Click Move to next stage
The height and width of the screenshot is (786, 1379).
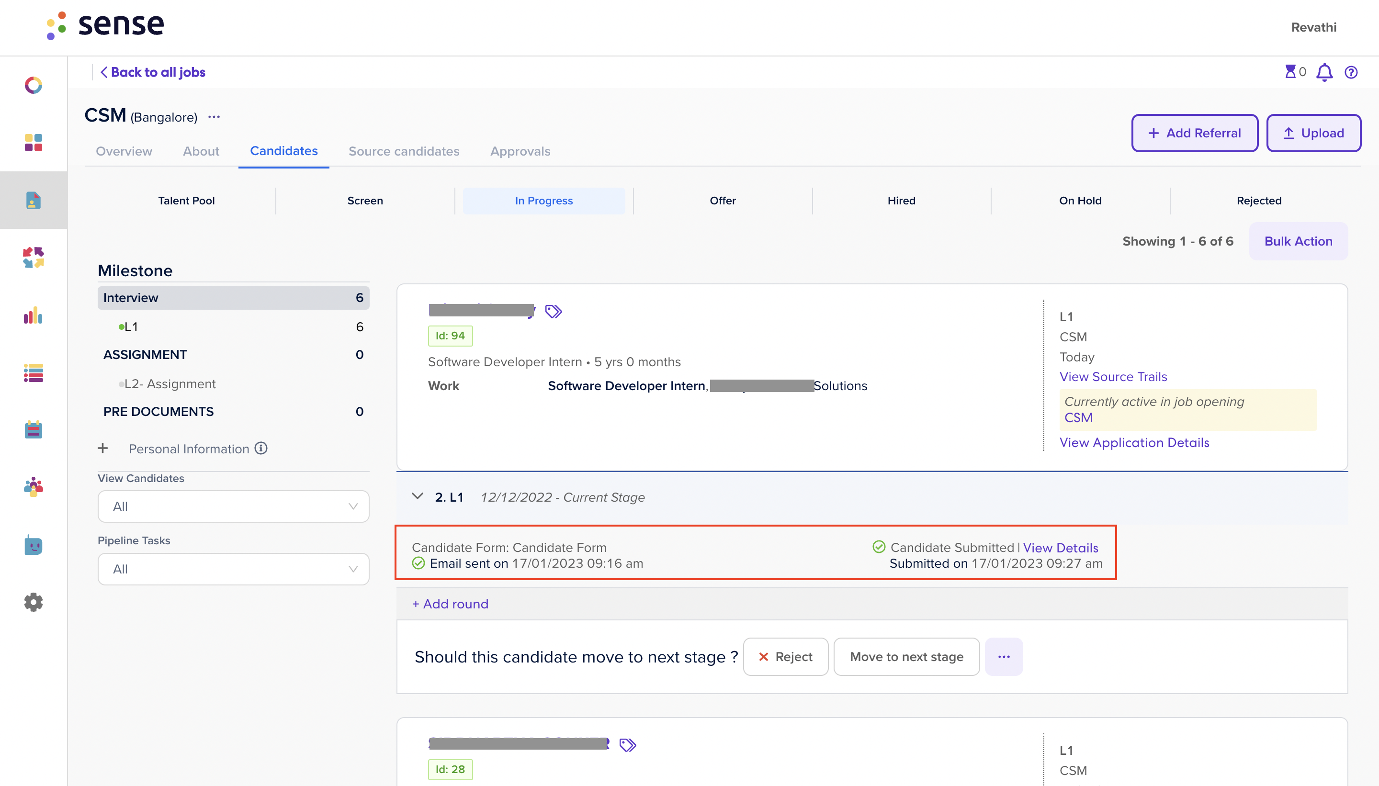tap(906, 656)
